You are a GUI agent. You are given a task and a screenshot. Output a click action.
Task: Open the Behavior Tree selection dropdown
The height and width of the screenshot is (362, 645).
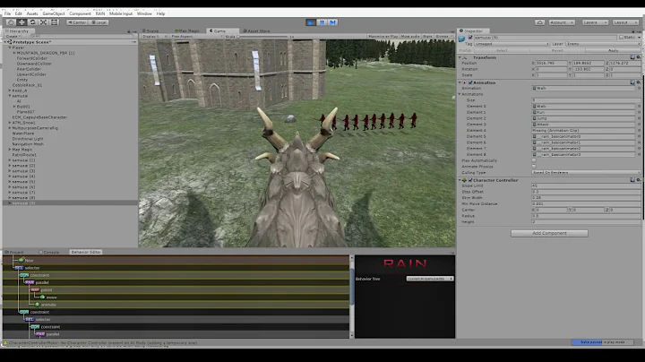point(430,279)
